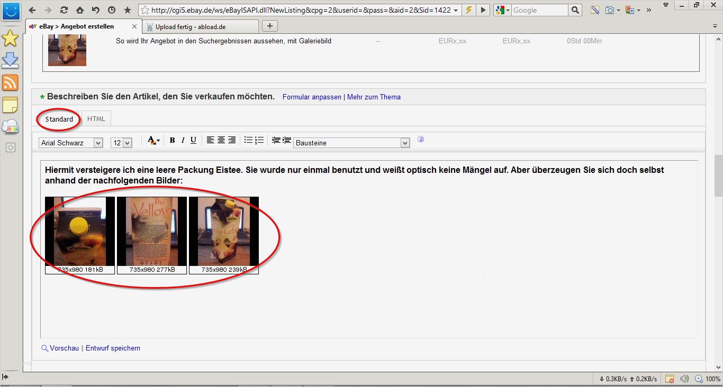Image resolution: width=723 pixels, height=387 pixels.
Task: Click the Entwurf speichern link
Action: click(x=113, y=348)
